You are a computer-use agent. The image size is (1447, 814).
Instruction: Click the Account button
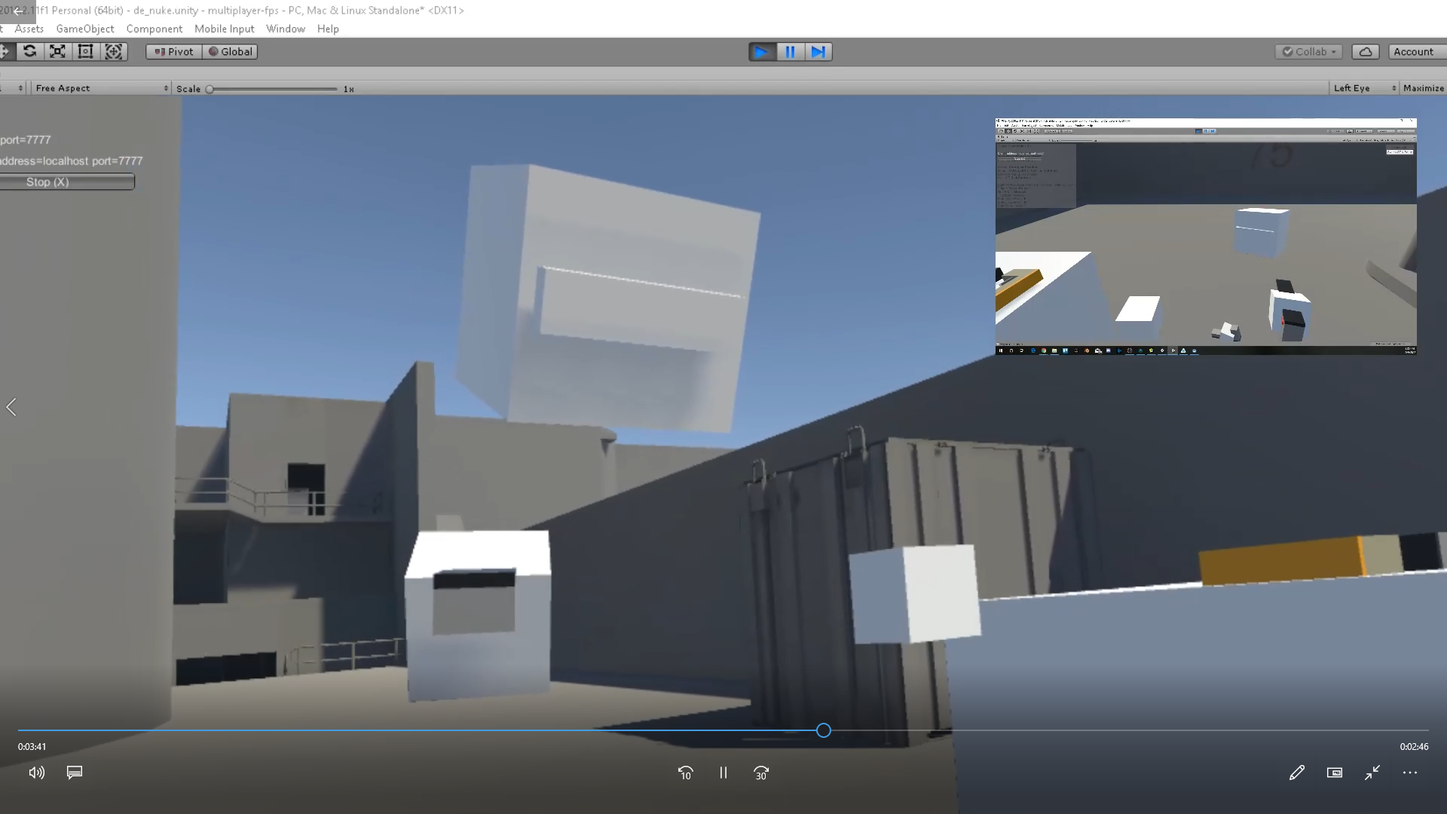[1413, 52]
